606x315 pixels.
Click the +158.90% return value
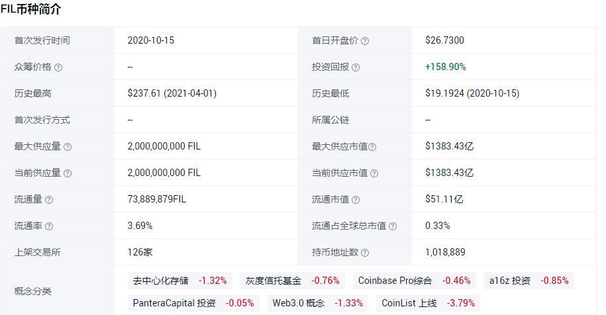coord(446,67)
